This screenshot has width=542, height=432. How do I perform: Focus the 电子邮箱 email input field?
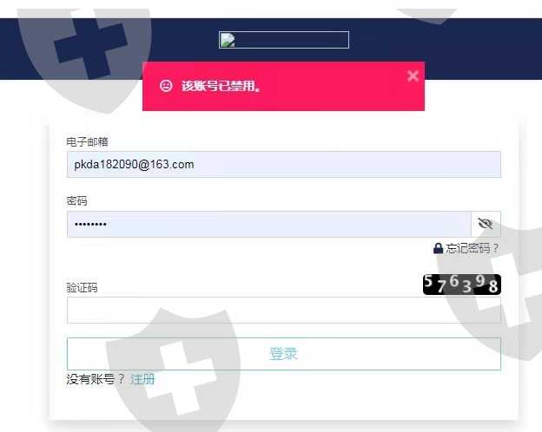tap(284, 164)
